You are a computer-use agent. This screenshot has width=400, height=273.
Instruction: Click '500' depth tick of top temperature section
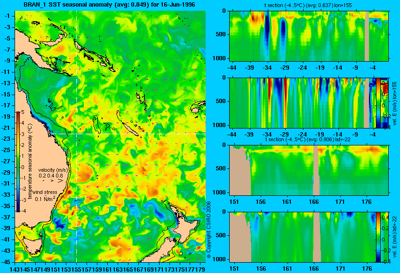(x=221, y=34)
